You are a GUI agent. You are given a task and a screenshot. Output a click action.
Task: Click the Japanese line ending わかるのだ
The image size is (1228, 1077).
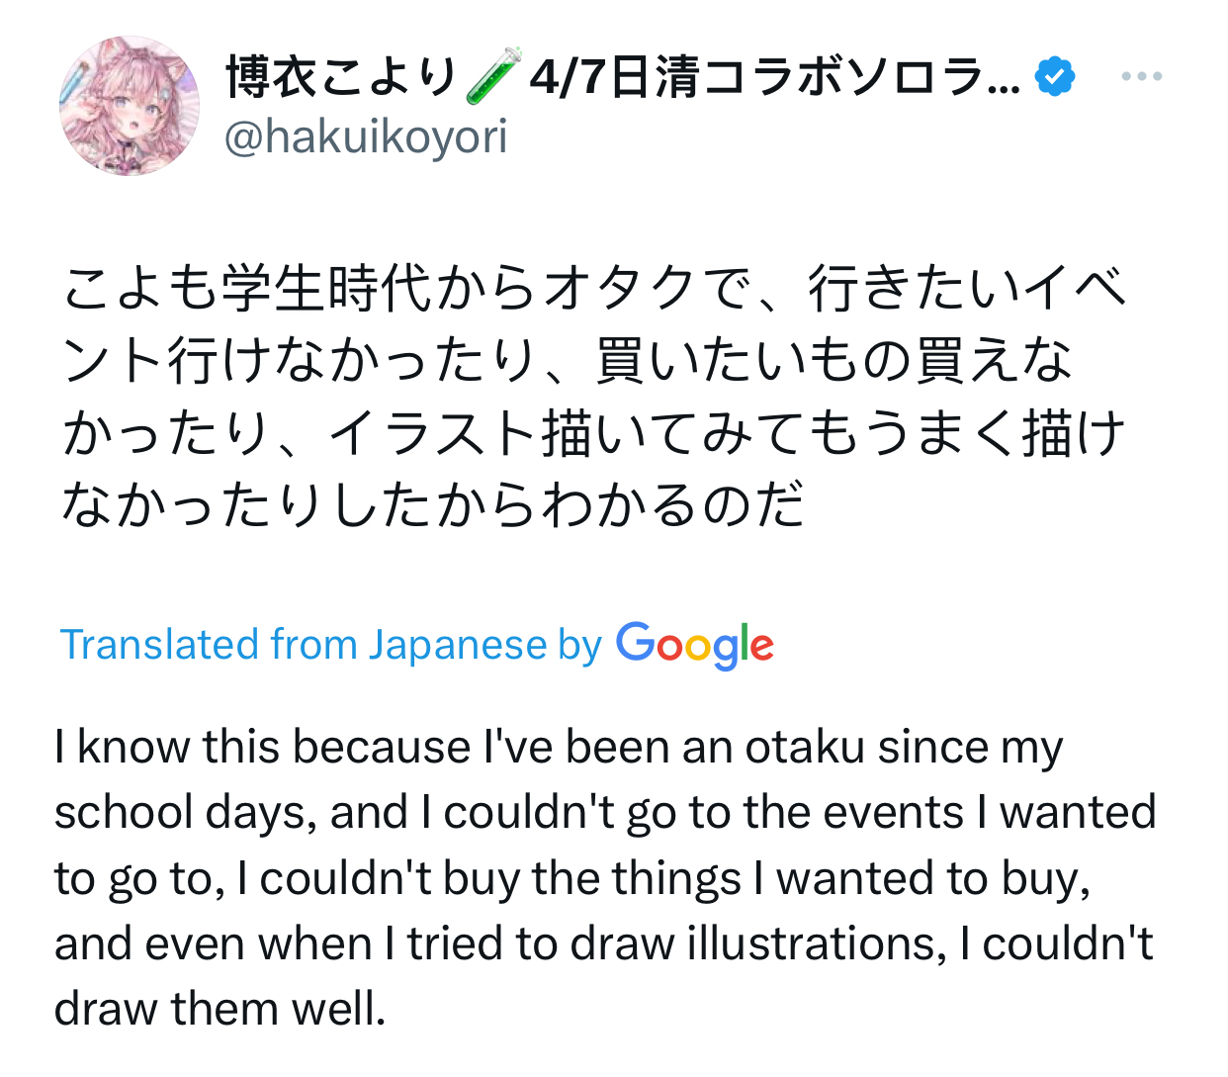pyautogui.click(x=433, y=505)
